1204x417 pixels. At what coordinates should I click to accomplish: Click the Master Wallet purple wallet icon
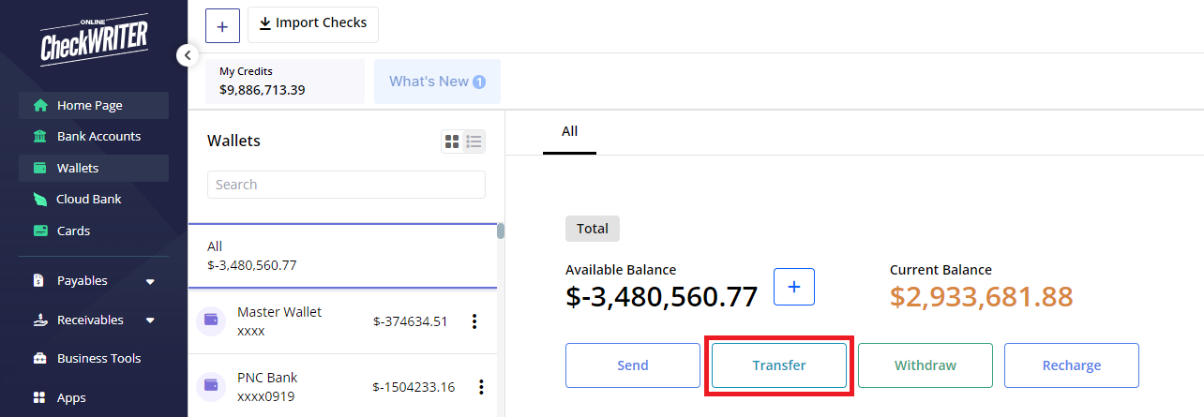point(211,320)
